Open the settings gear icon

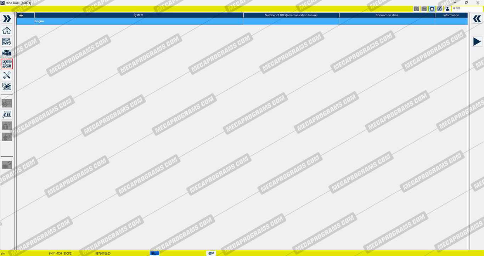(x=432, y=9)
